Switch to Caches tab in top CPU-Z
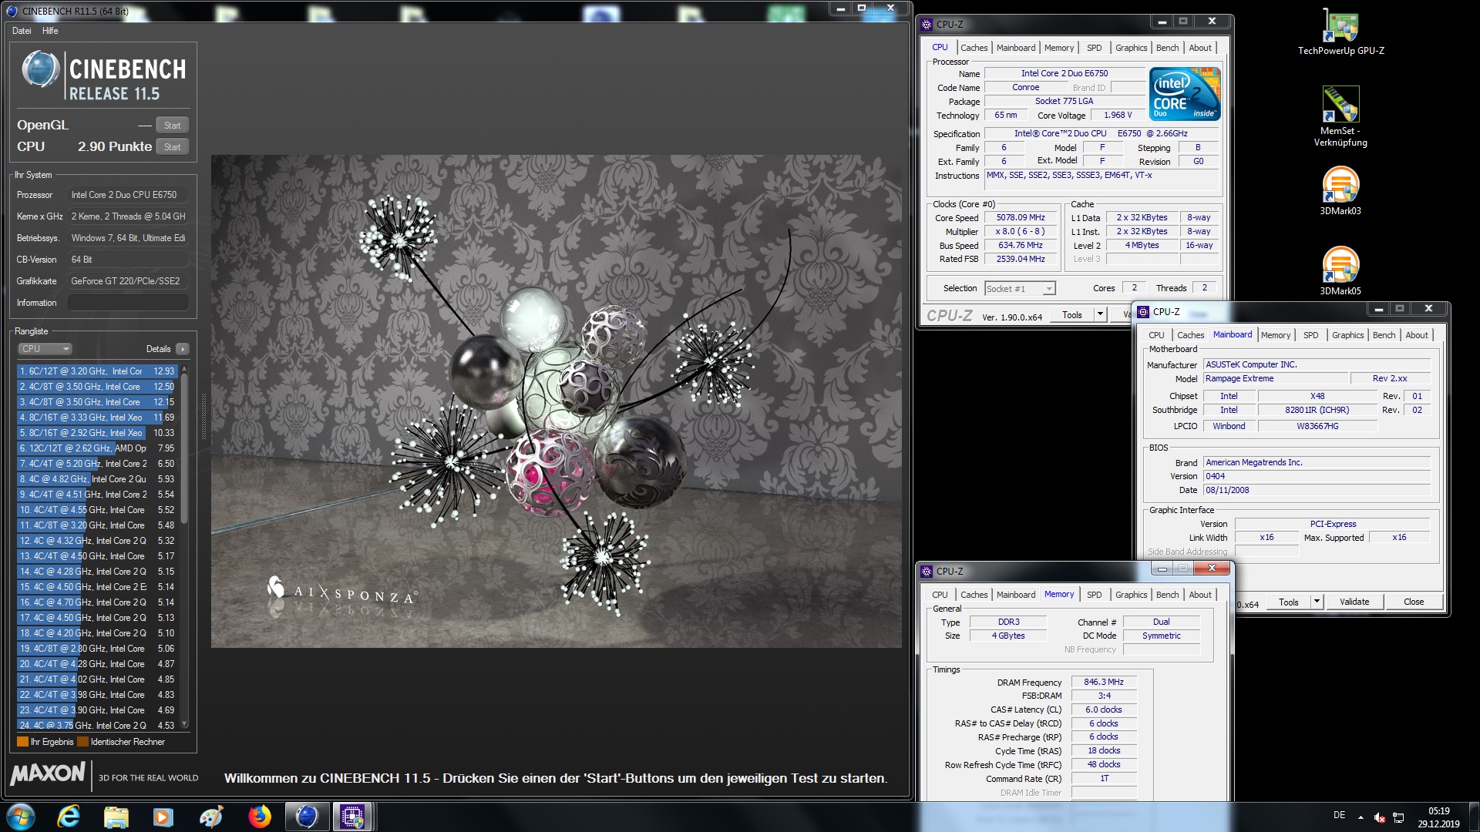This screenshot has height=832, width=1480. coord(974,48)
